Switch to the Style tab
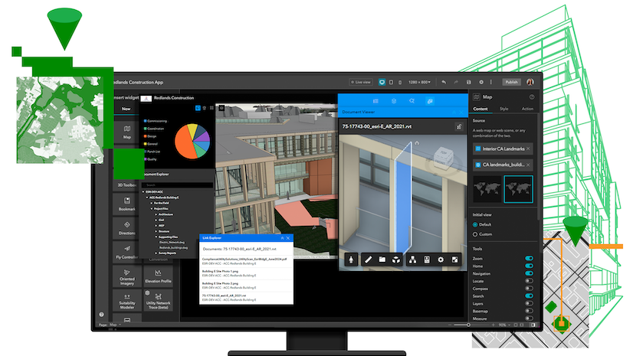 click(x=503, y=109)
